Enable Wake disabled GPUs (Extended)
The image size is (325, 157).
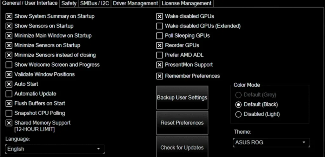159,26
